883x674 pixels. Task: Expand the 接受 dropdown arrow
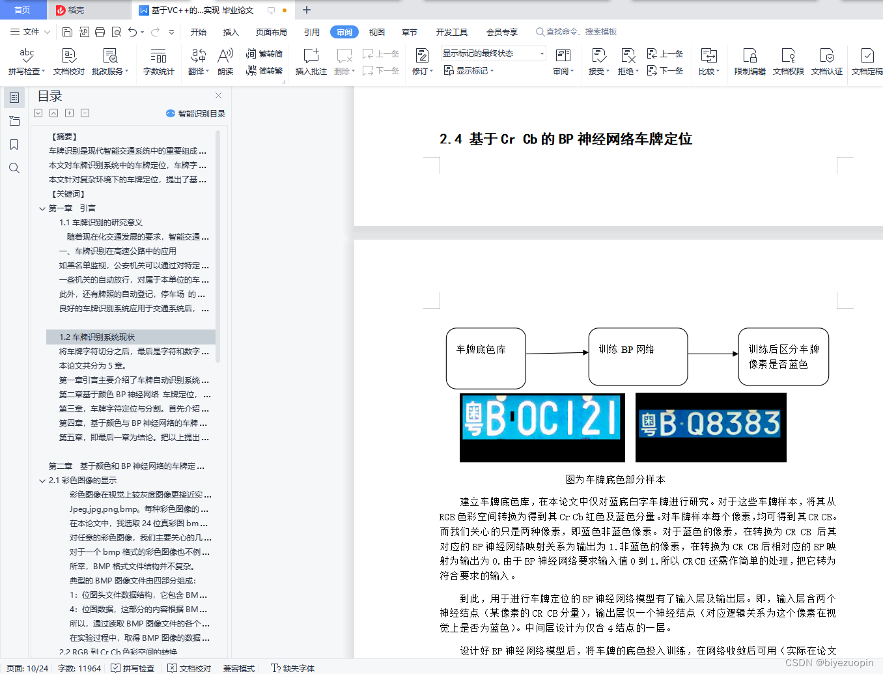608,71
